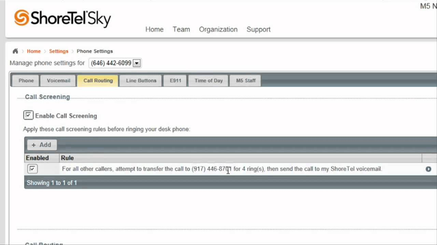The image size is (437, 245).
Task: Go to the E911 tab
Action: pyautogui.click(x=175, y=81)
